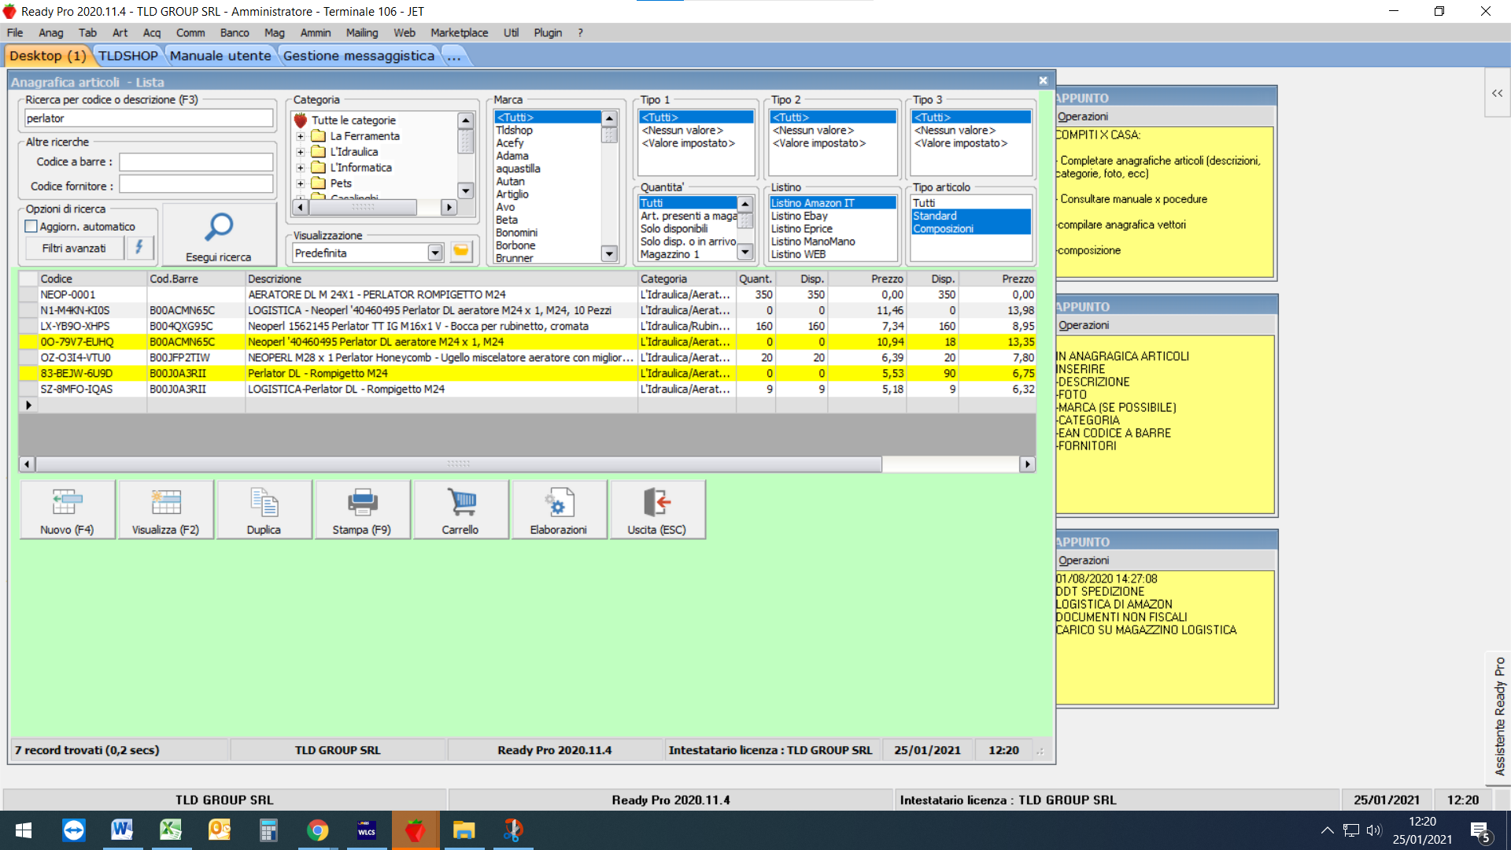
Task: Click the magnifier Esegui ricerca icon
Action: [x=219, y=227]
